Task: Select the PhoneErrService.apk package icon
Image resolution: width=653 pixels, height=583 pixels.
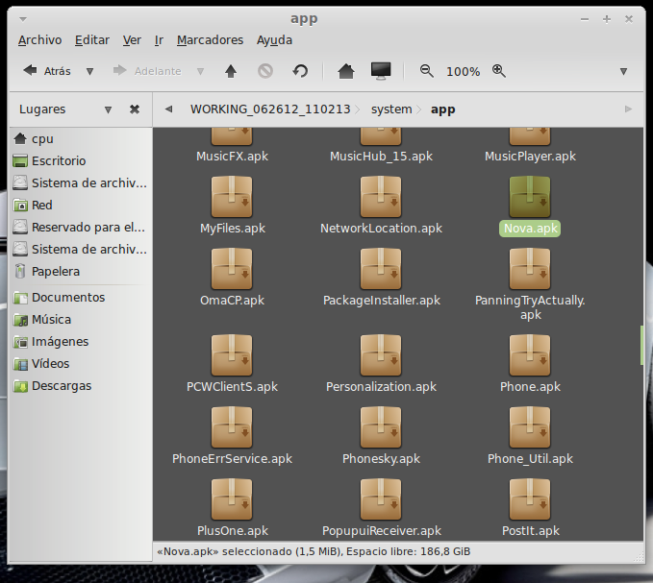Action: coord(232,427)
